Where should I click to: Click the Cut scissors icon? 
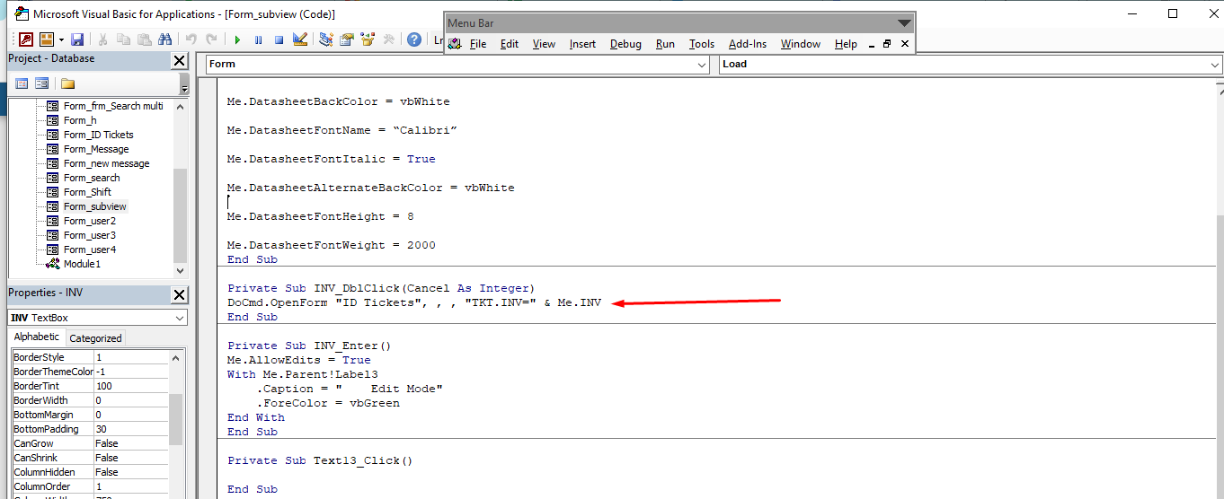click(102, 39)
